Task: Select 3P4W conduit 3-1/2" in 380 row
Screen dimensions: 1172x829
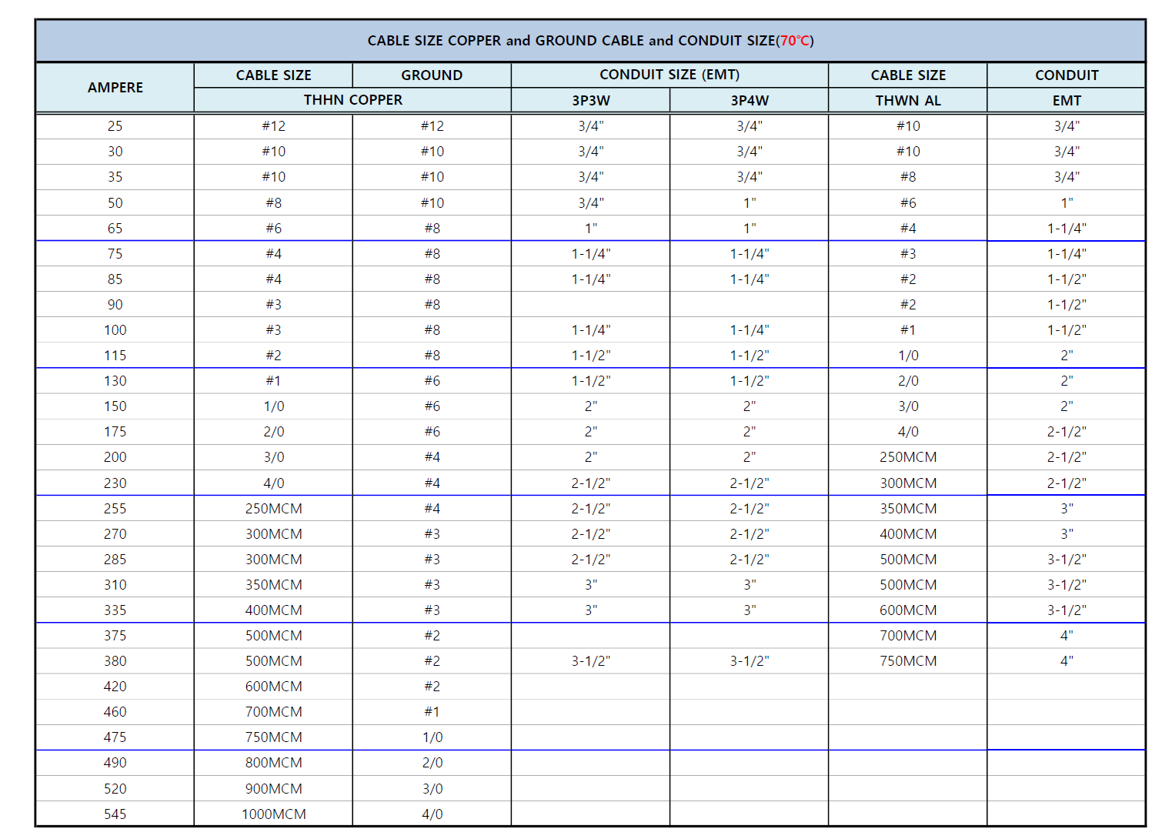Action: (x=750, y=661)
